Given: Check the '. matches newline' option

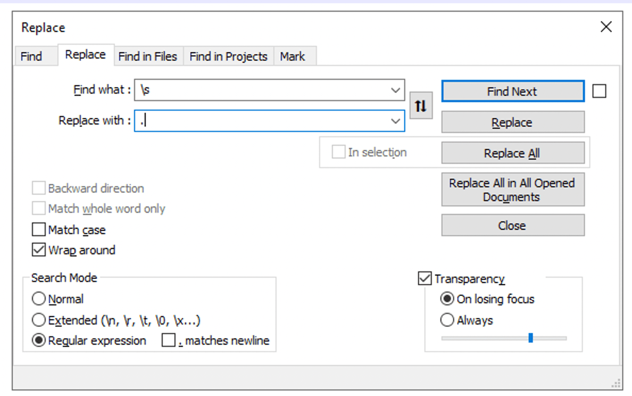Looking at the screenshot, I should (169, 340).
